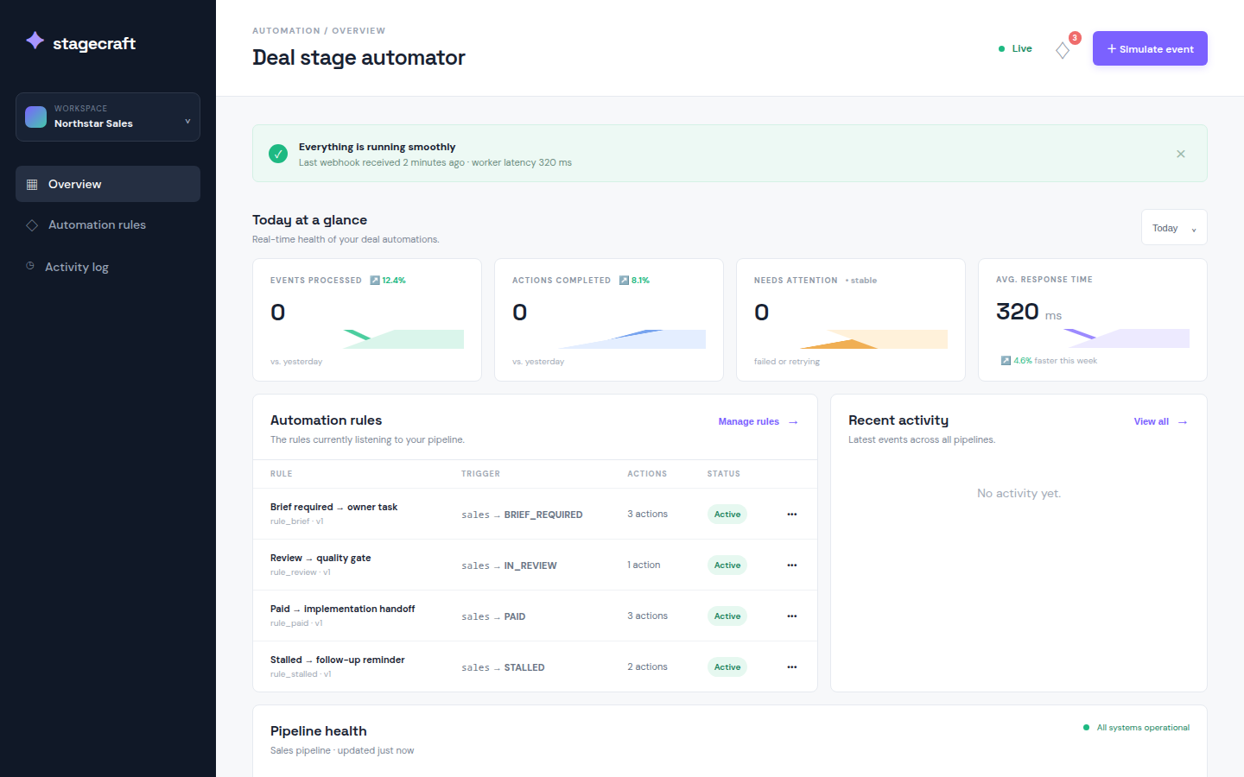Dismiss the running smoothly banner
1244x777 pixels.
1181,154
